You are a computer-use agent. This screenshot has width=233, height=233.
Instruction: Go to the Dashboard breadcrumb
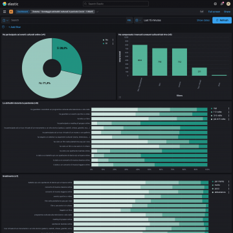click(x=23, y=12)
